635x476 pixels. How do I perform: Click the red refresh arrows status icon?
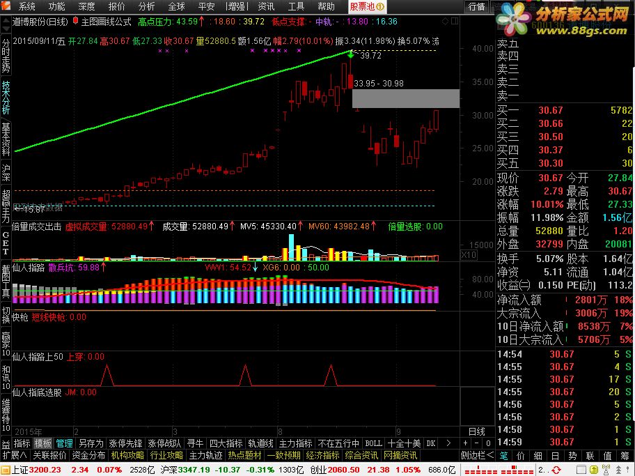tap(556, 470)
